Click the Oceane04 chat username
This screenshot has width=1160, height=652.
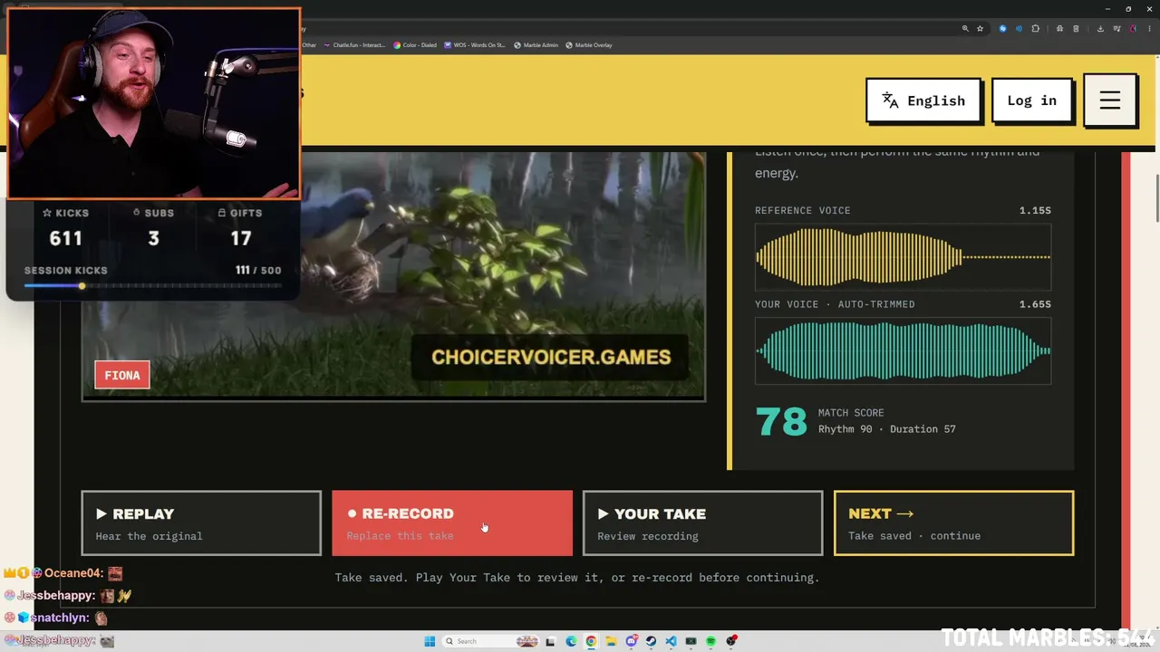(x=74, y=573)
